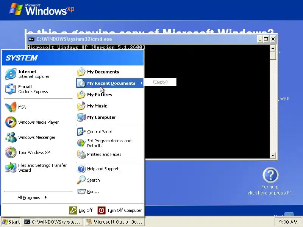303x227 pixels.
Task: Click the 'Tour Windows XP' label
Action: tap(34, 152)
